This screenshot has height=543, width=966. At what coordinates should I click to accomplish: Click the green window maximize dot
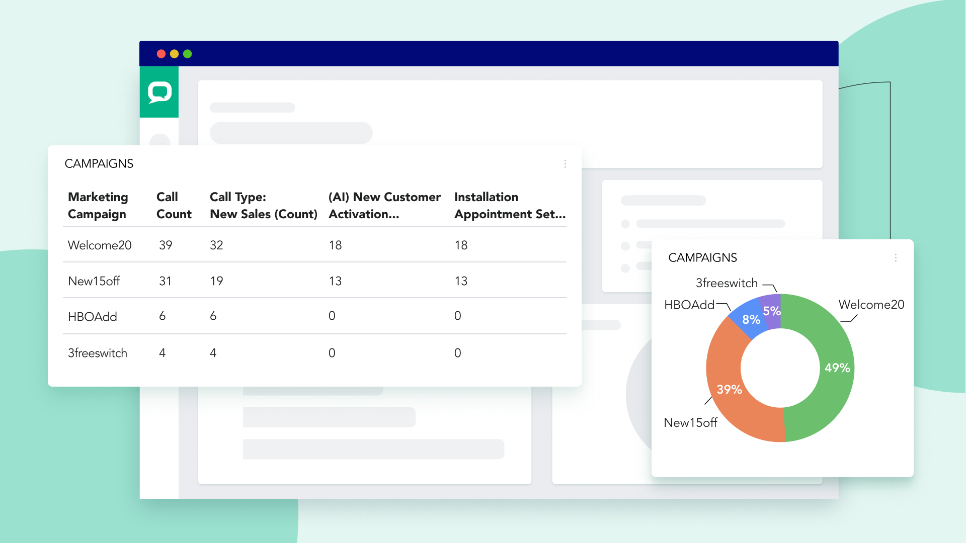[x=187, y=54]
